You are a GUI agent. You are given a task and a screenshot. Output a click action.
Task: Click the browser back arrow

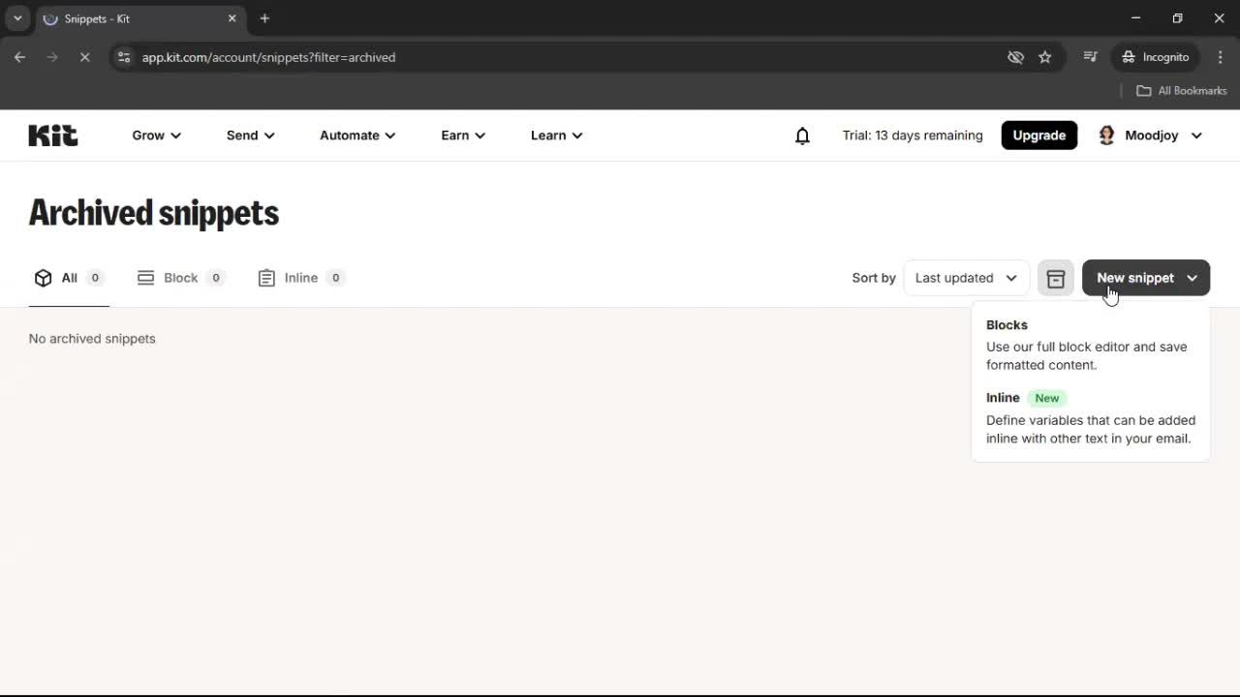[x=19, y=57]
